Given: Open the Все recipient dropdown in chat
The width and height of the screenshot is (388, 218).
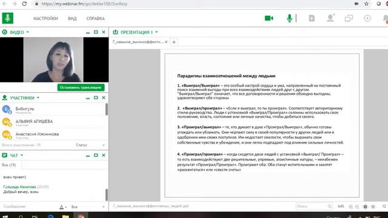Looking at the screenshot, I should tap(88, 207).
